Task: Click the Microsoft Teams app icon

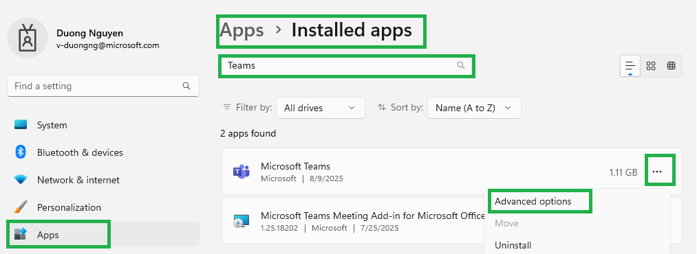Action: coord(242,172)
